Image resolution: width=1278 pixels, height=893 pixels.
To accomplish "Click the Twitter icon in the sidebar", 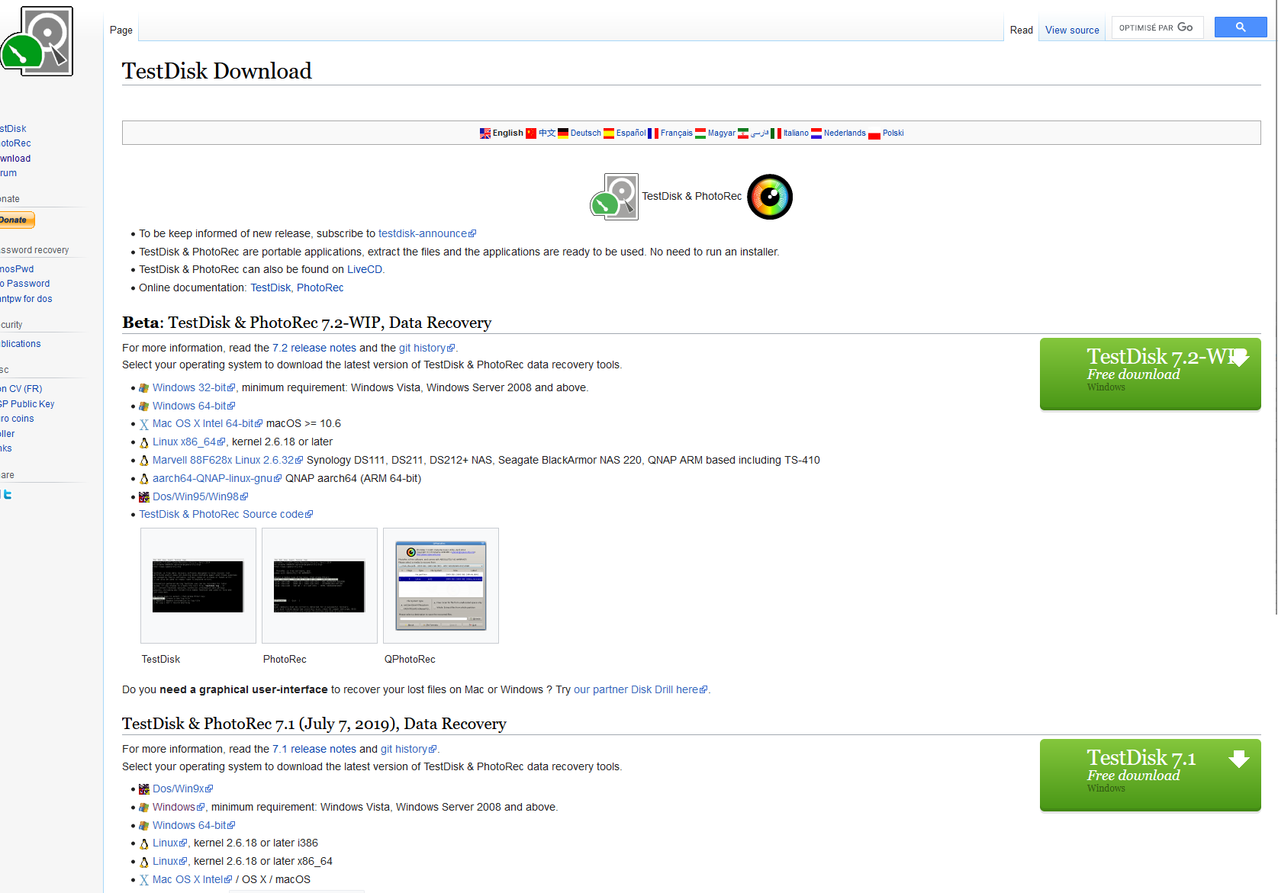I will coord(6,494).
